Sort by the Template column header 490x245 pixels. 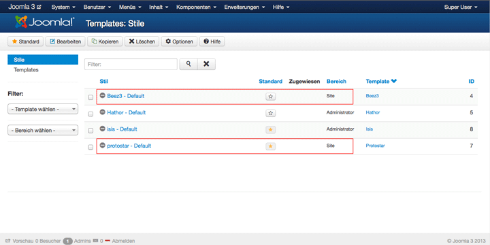(x=378, y=81)
